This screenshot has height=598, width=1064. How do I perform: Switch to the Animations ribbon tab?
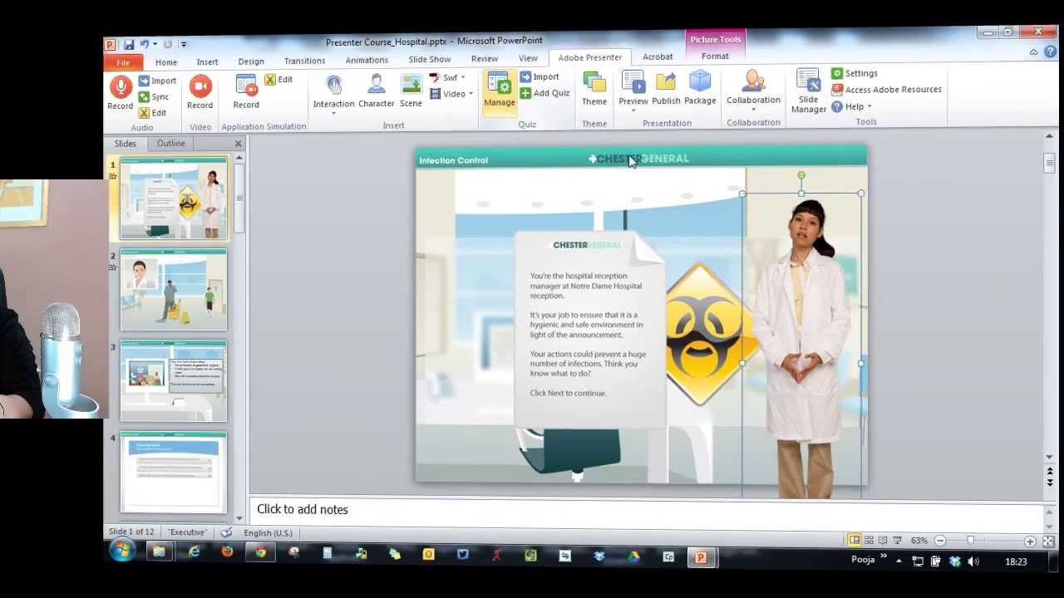click(x=367, y=61)
